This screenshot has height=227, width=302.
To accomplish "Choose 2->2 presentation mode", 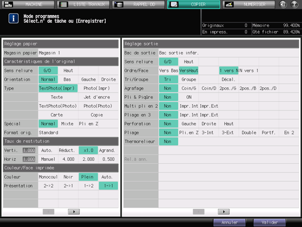I will [48, 186].
